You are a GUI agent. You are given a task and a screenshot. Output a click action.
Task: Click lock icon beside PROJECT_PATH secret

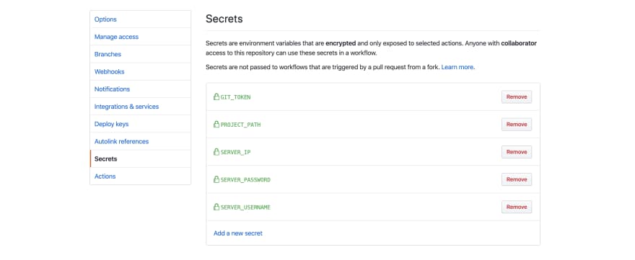(x=216, y=124)
